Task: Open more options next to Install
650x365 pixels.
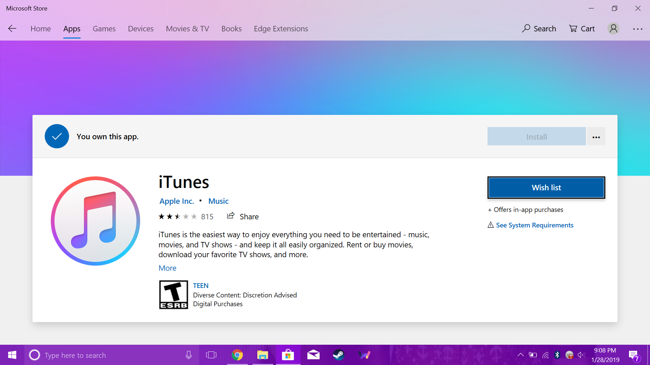Action: pos(596,137)
